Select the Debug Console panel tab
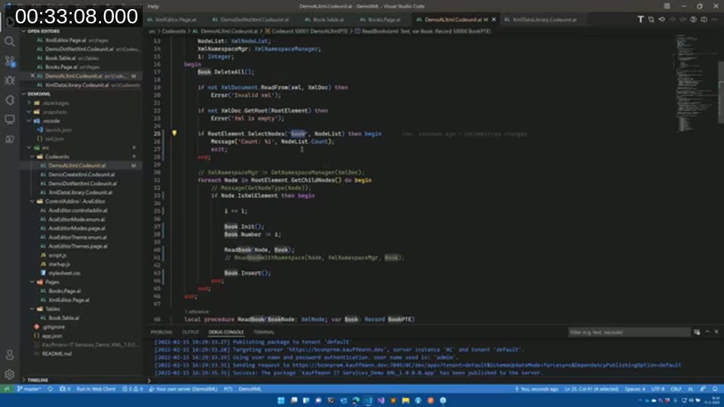724x407 pixels. [225, 332]
